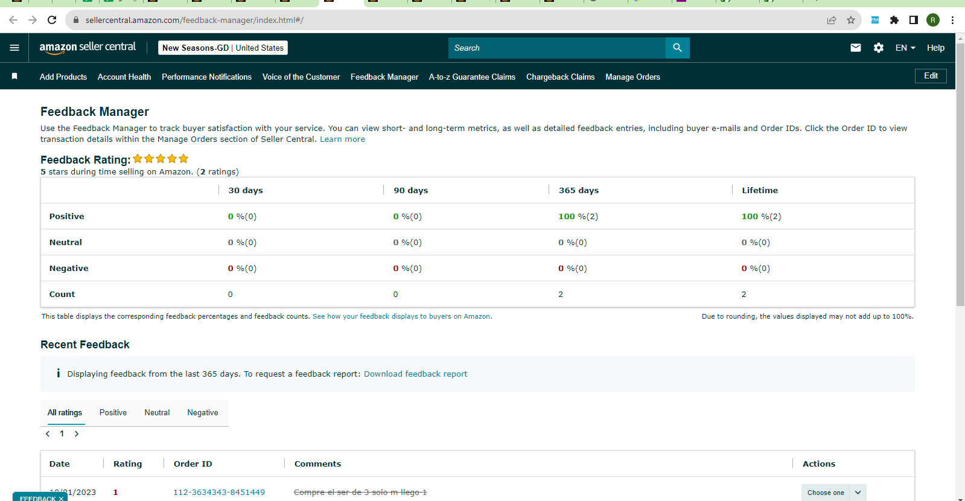
Task: Click Download feedback report link
Action: click(x=415, y=374)
